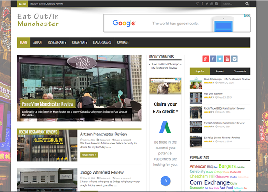Select the Curry tag
The height and width of the screenshot is (192, 268).
(234, 184)
